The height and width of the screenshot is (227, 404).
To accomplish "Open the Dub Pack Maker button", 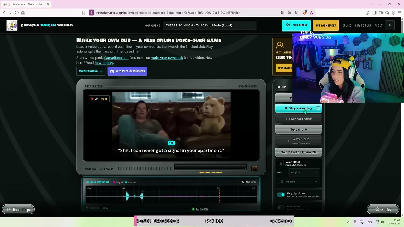I will pyautogui.click(x=325, y=26).
